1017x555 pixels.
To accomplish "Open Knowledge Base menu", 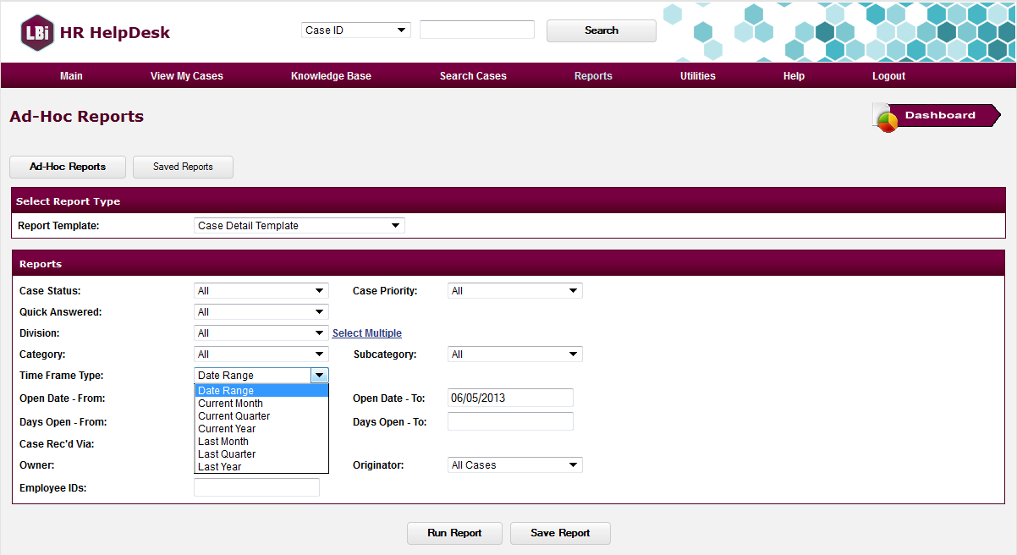I will 331,76.
